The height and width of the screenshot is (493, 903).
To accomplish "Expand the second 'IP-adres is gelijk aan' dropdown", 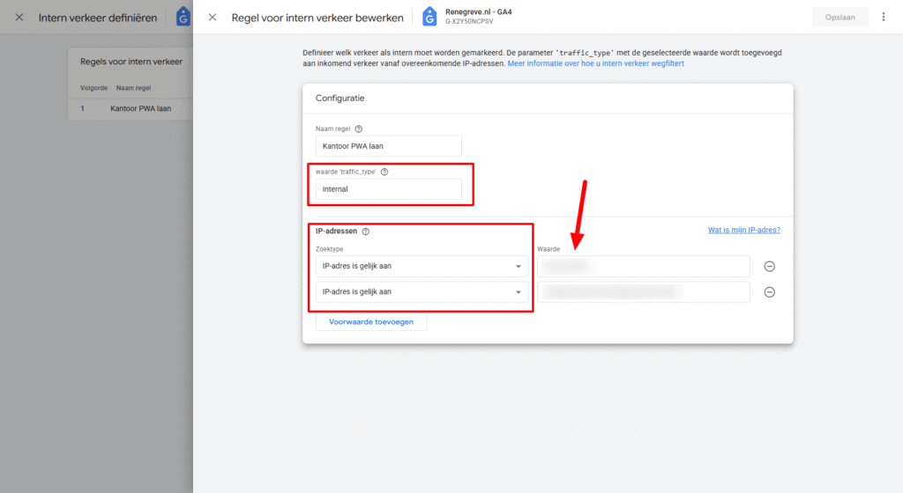I will point(422,292).
